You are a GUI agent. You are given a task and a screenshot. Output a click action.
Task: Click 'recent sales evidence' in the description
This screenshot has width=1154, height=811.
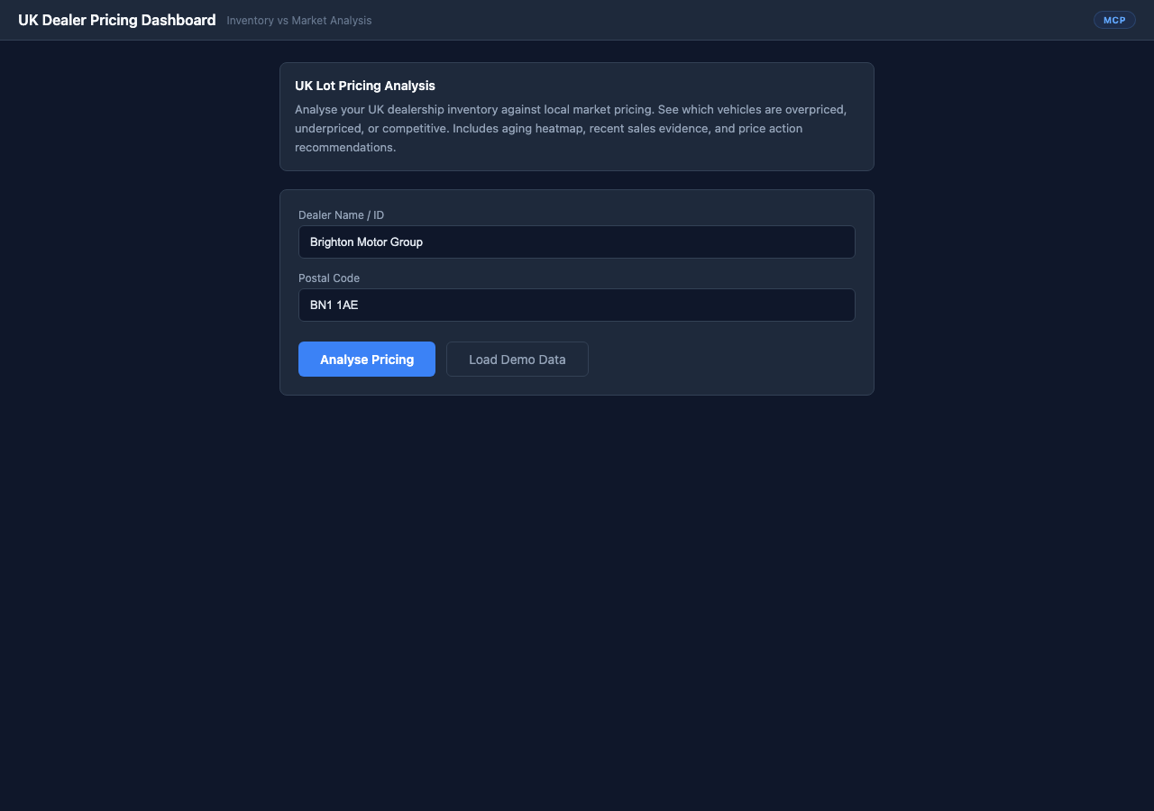click(x=649, y=128)
